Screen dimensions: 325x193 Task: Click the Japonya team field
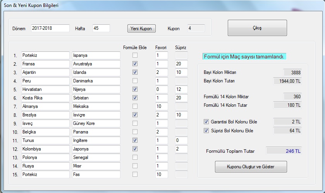pyautogui.click(x=96, y=149)
